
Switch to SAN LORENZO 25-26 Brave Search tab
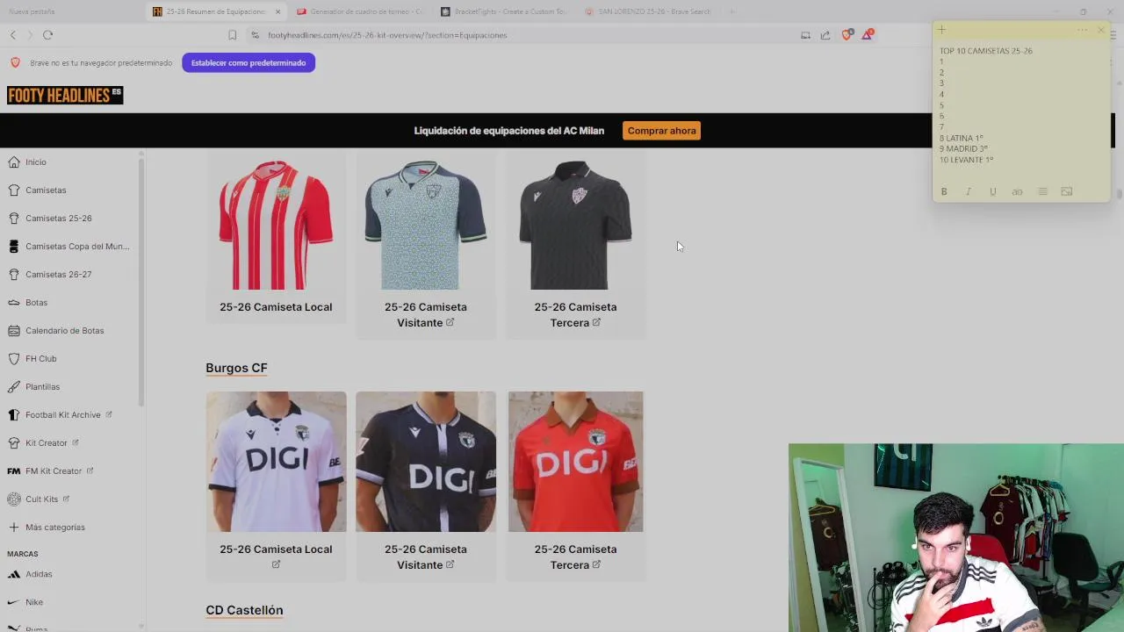coord(648,11)
